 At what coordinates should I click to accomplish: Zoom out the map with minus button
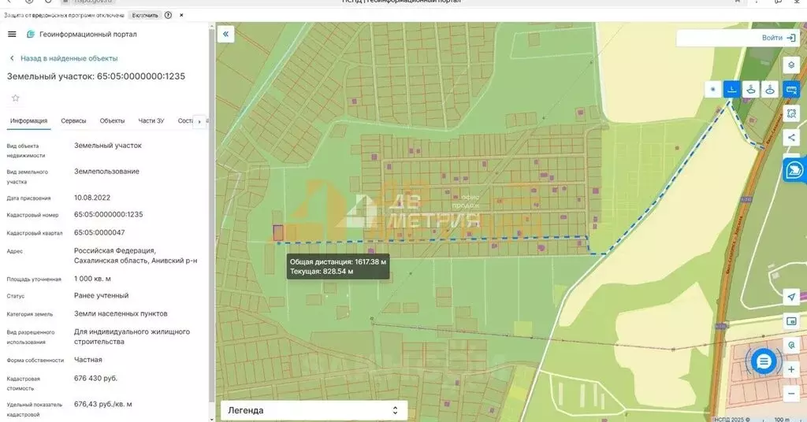coord(791,394)
